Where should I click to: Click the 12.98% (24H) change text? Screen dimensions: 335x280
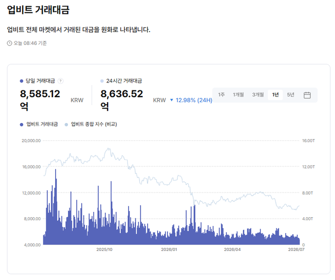click(194, 100)
